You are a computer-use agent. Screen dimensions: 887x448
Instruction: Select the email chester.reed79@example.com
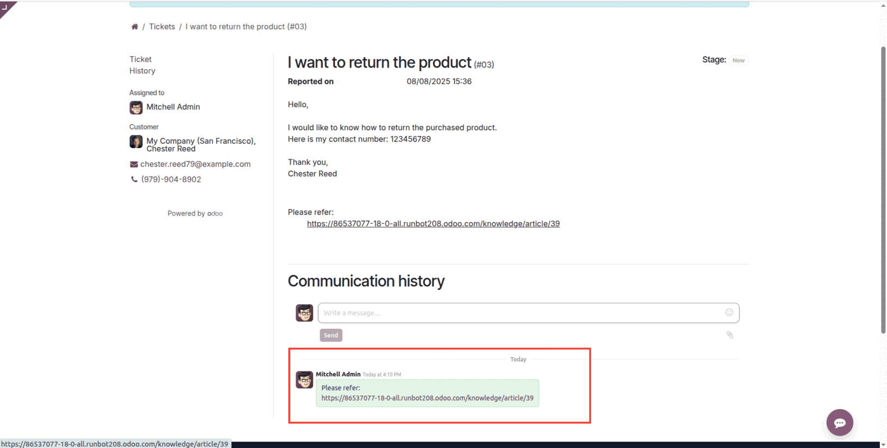coord(195,164)
